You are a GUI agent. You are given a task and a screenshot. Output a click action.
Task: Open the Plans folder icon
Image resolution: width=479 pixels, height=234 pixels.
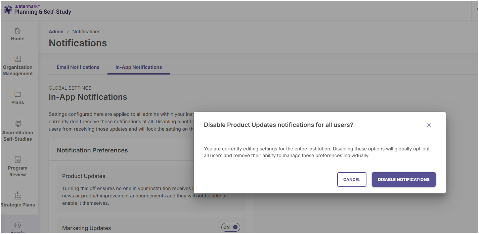(x=17, y=94)
